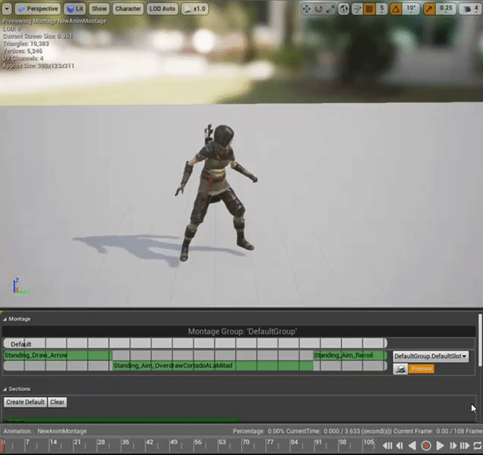
Task: Open the Perspective viewport options dropdown
Action: pos(37,9)
